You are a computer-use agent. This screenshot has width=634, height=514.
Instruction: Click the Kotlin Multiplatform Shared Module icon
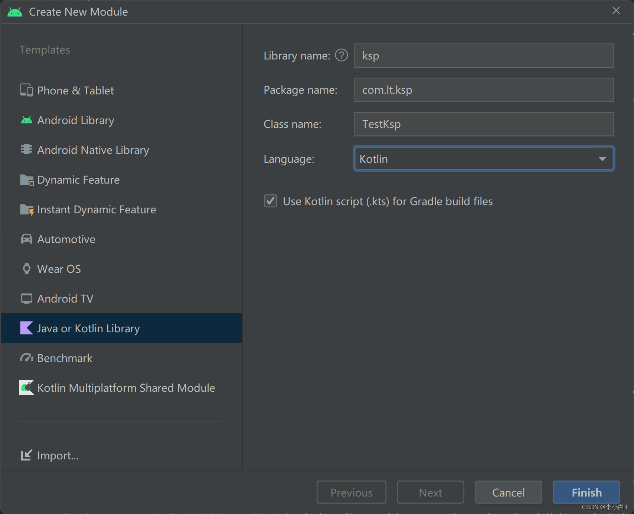click(x=26, y=387)
